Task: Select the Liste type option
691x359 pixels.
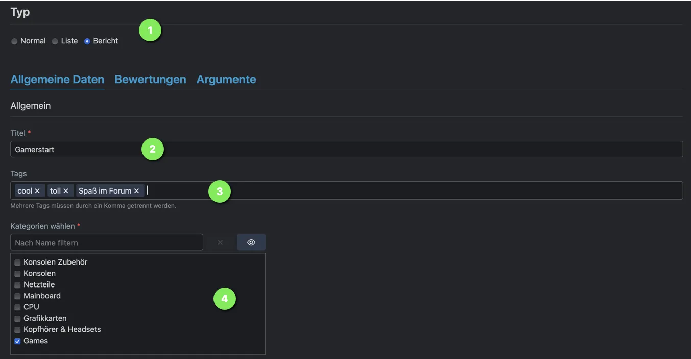Action: [x=55, y=41]
